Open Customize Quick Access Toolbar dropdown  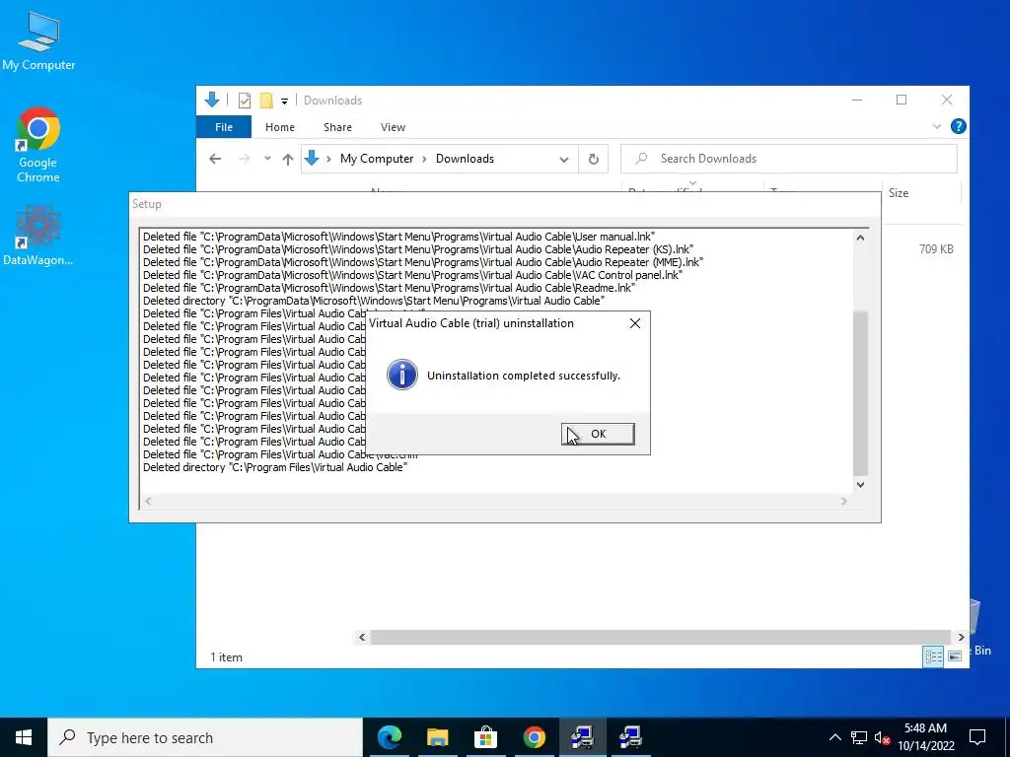pos(284,102)
